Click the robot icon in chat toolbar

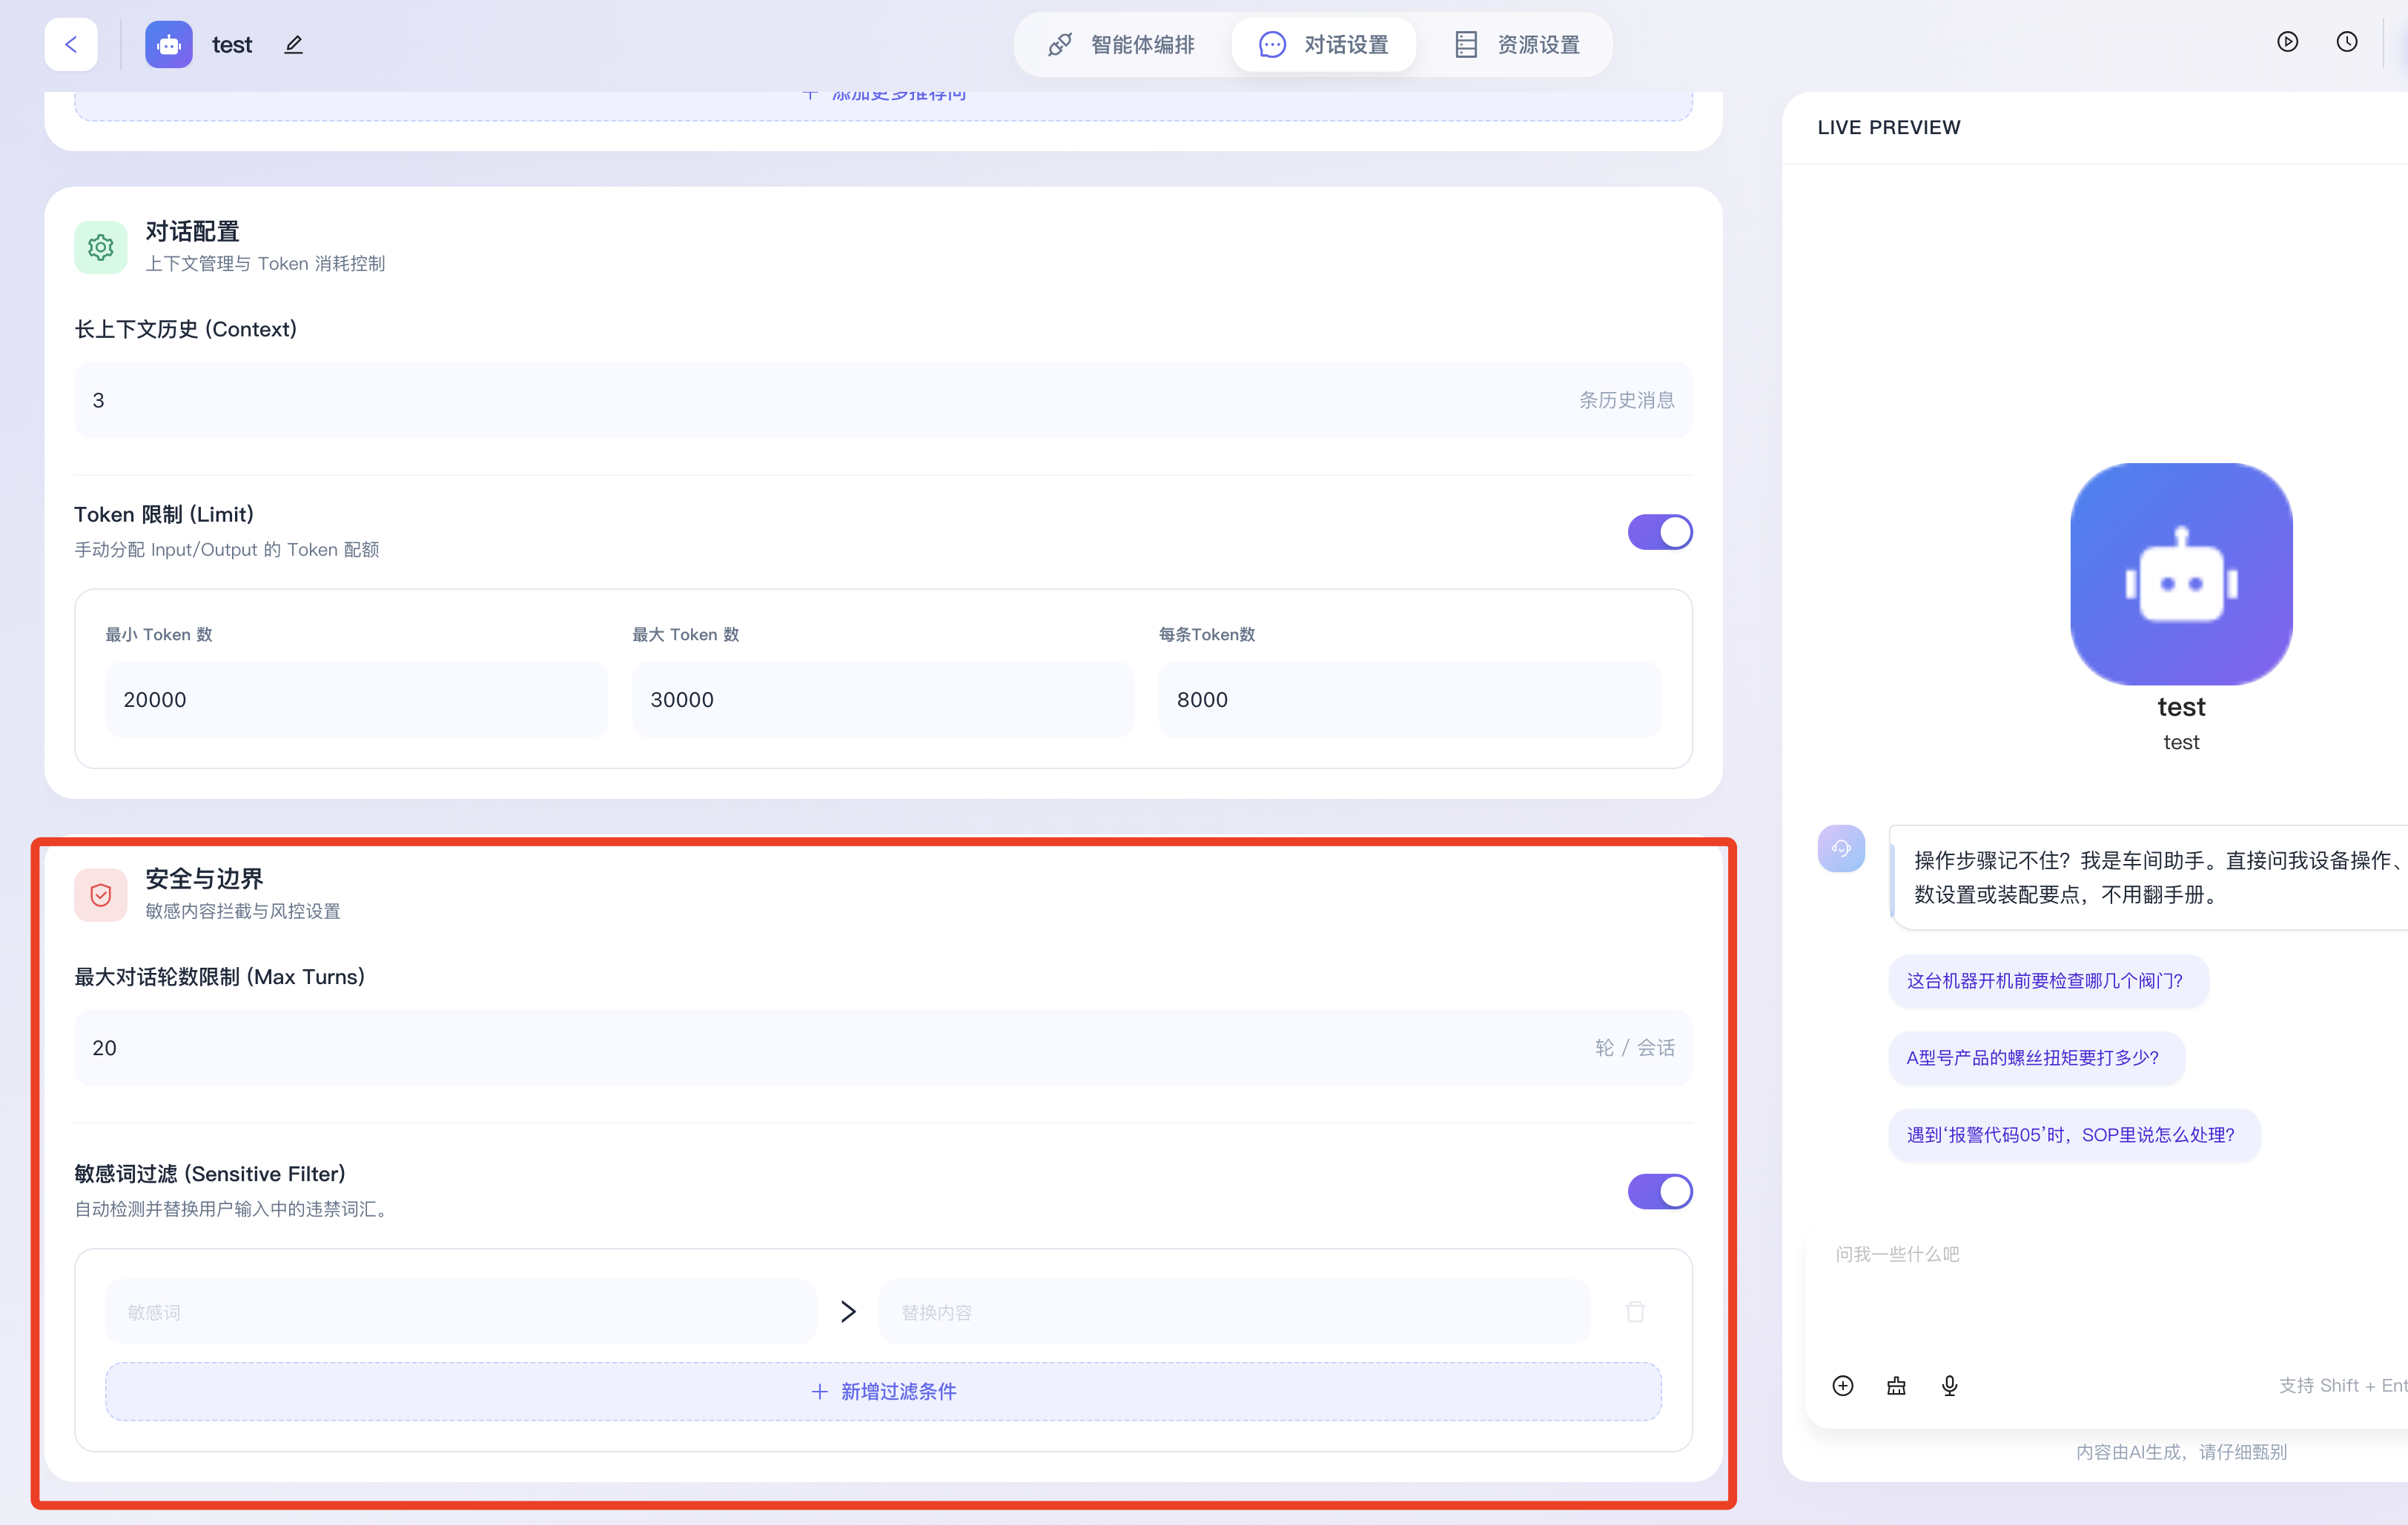1896,1385
